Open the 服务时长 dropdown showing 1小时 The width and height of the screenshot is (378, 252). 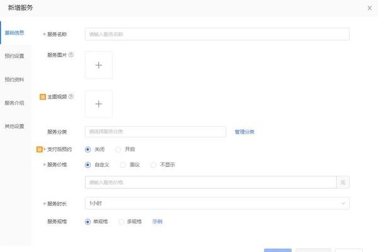point(217,203)
